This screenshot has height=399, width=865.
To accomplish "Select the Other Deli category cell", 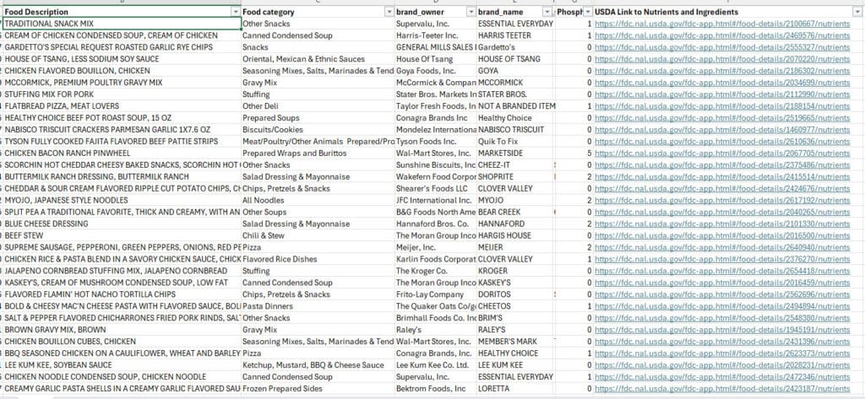I will pos(318,106).
